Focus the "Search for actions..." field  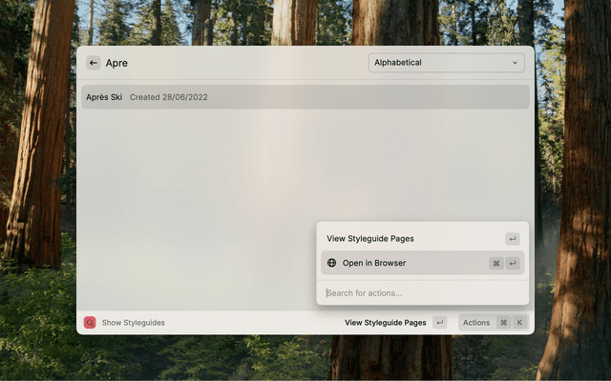pos(420,292)
